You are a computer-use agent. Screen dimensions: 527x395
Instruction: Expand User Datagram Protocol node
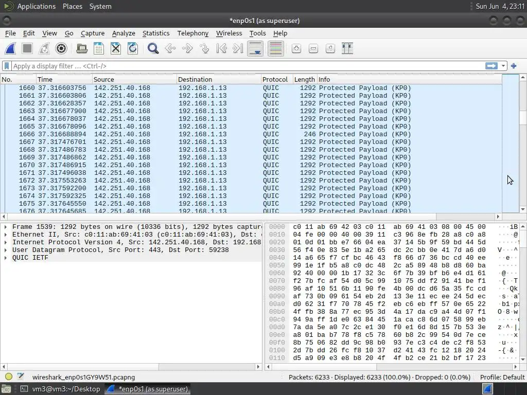(5, 250)
